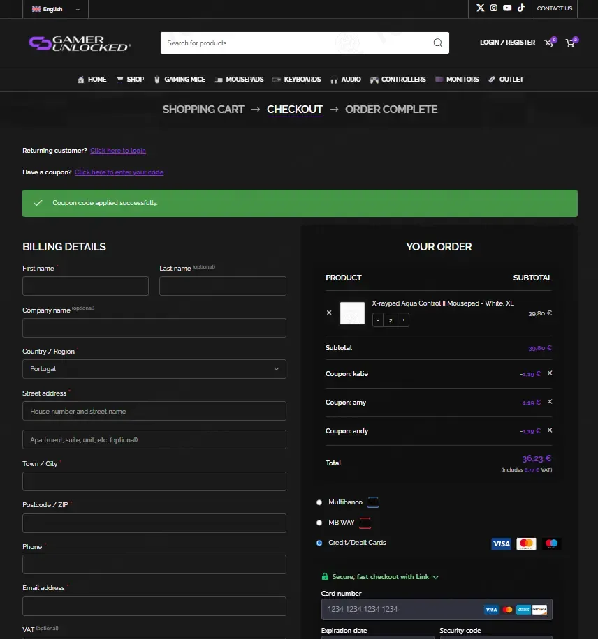
Task: Open the English language dropdown
Action: pos(55,9)
